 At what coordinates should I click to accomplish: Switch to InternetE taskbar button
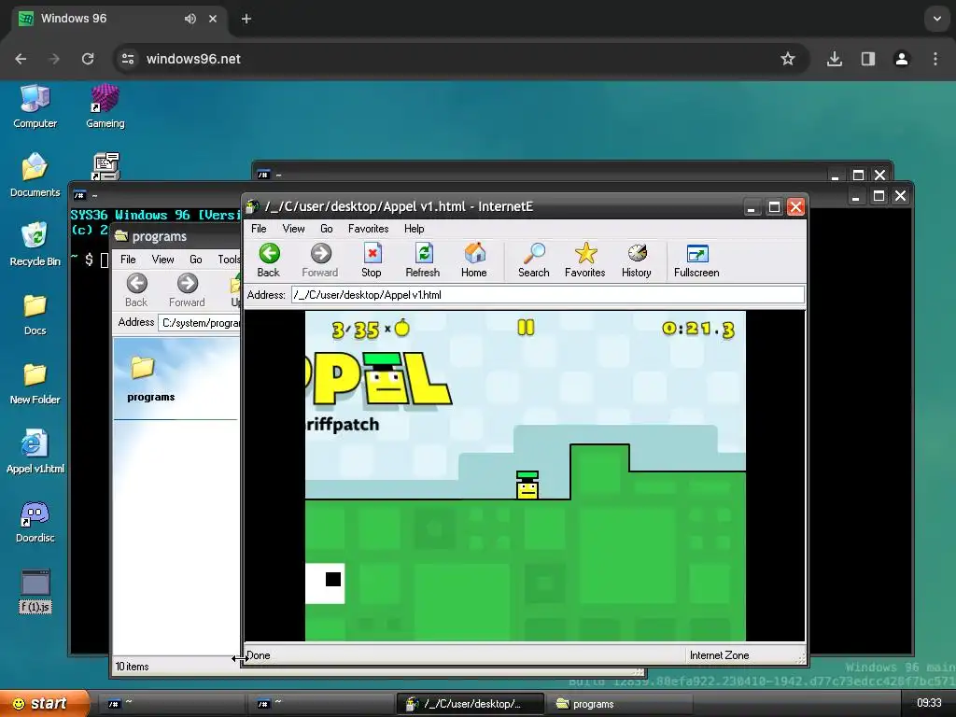pos(471,704)
